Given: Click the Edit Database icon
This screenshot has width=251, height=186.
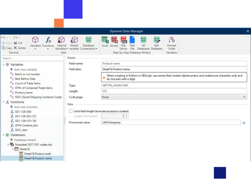Looking at the screenshot, I should tap(156, 42).
